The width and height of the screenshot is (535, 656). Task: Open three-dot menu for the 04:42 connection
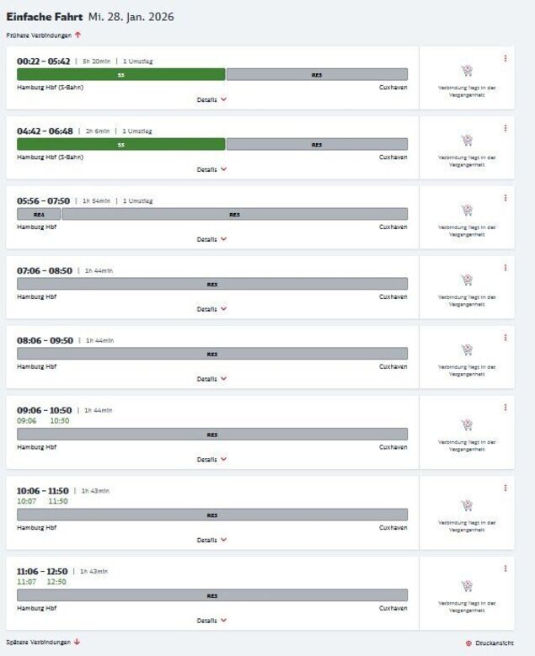505,128
